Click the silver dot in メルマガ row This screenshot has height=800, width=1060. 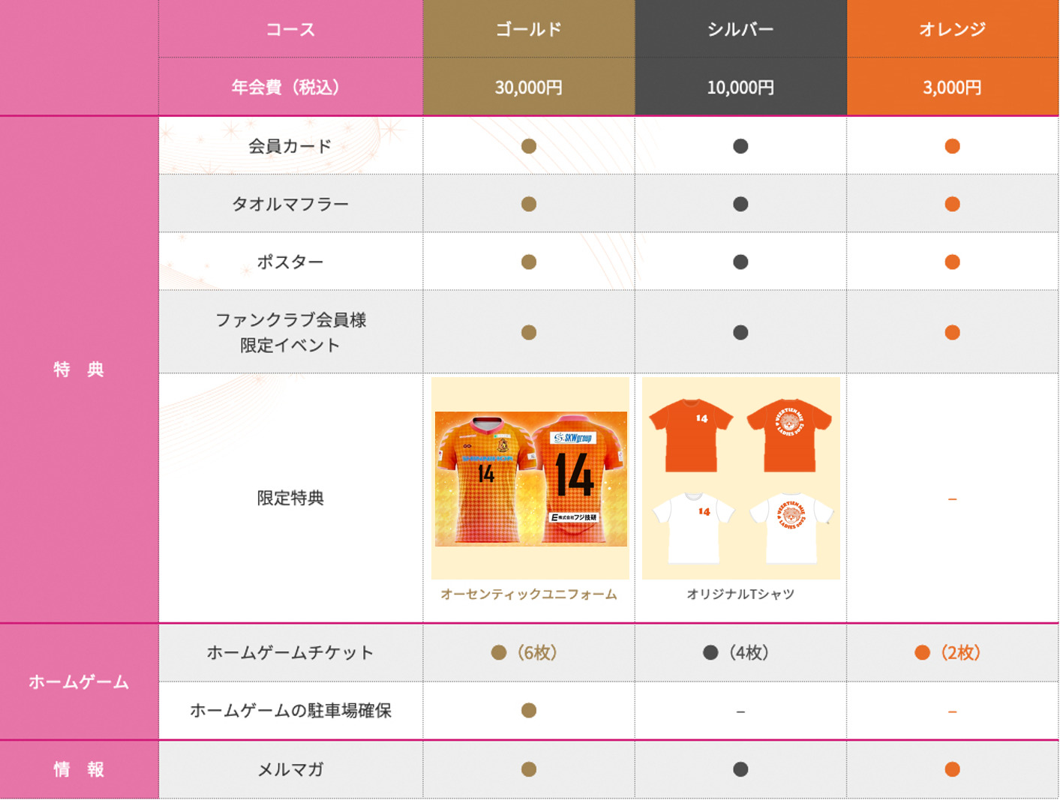pos(740,769)
